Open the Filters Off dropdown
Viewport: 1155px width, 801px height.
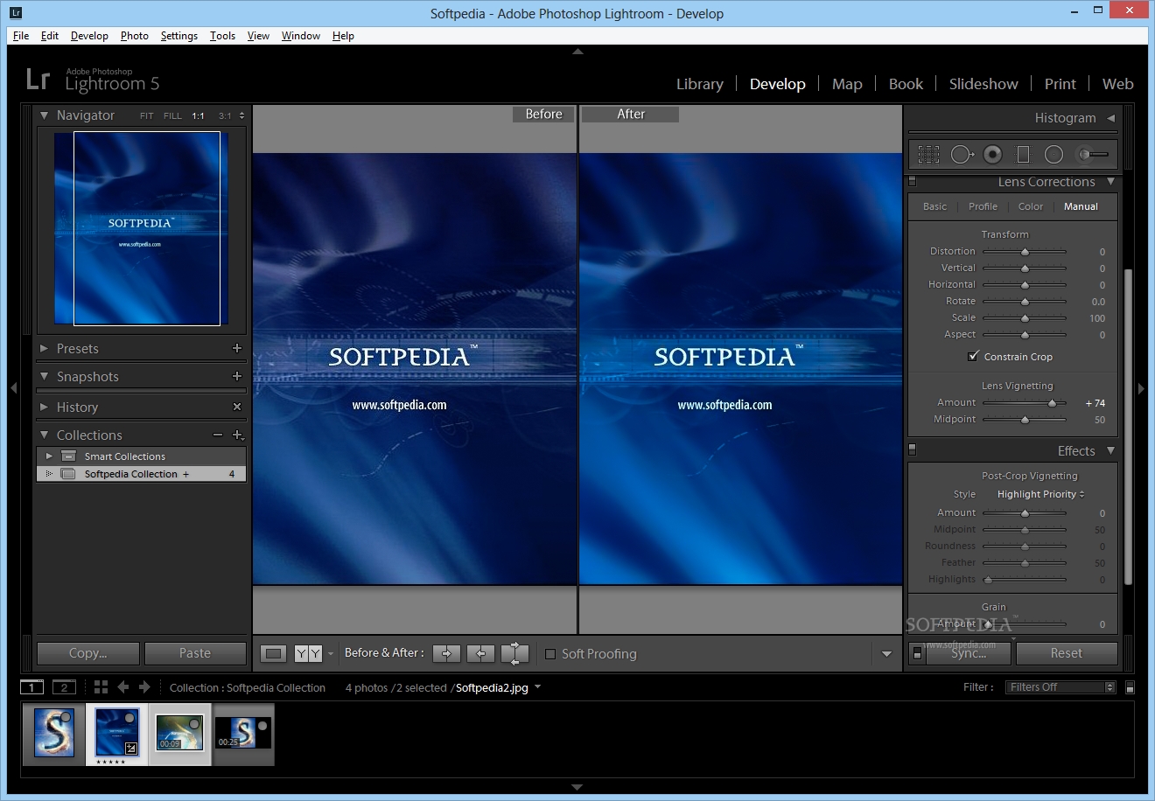pyautogui.click(x=1060, y=687)
